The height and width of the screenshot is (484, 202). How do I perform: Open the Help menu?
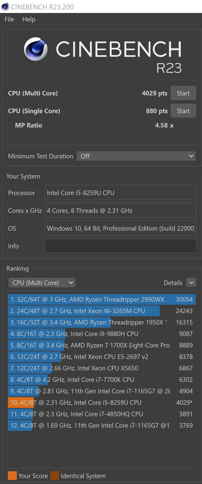[x=29, y=19]
